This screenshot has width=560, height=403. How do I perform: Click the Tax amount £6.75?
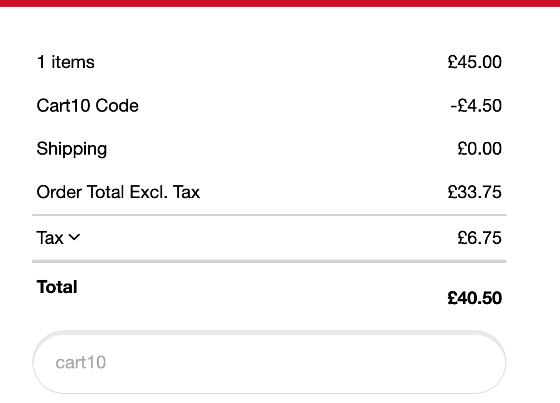[480, 238]
